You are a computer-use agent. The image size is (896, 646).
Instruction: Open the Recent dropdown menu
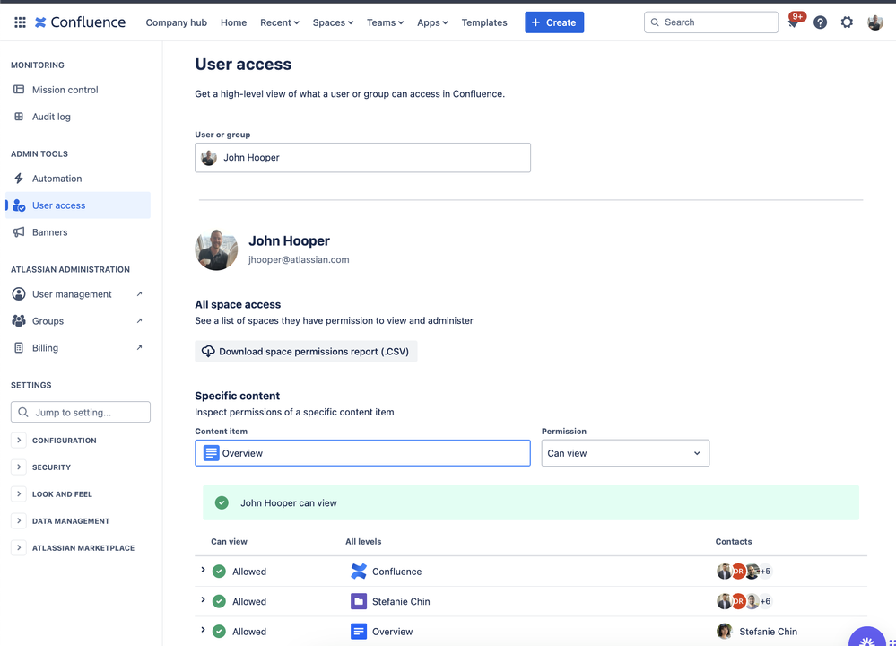[x=280, y=22]
